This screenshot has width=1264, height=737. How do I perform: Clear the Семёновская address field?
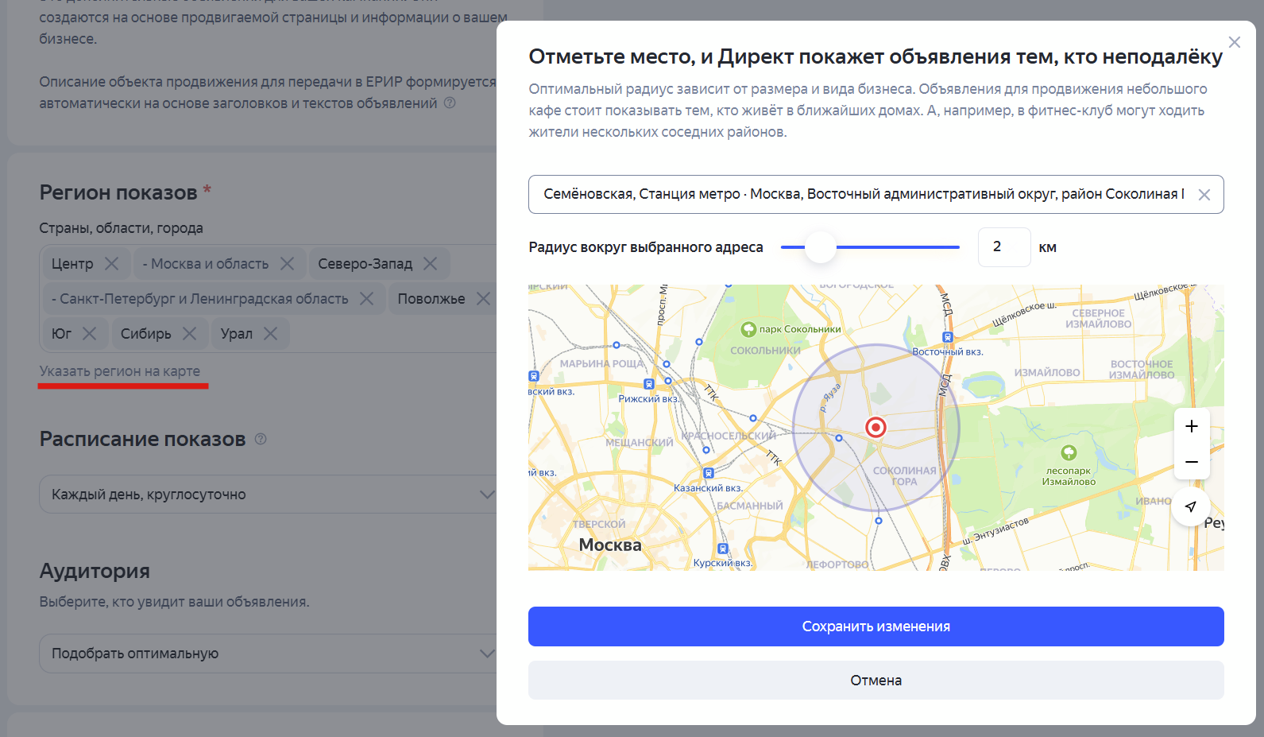pos(1204,195)
